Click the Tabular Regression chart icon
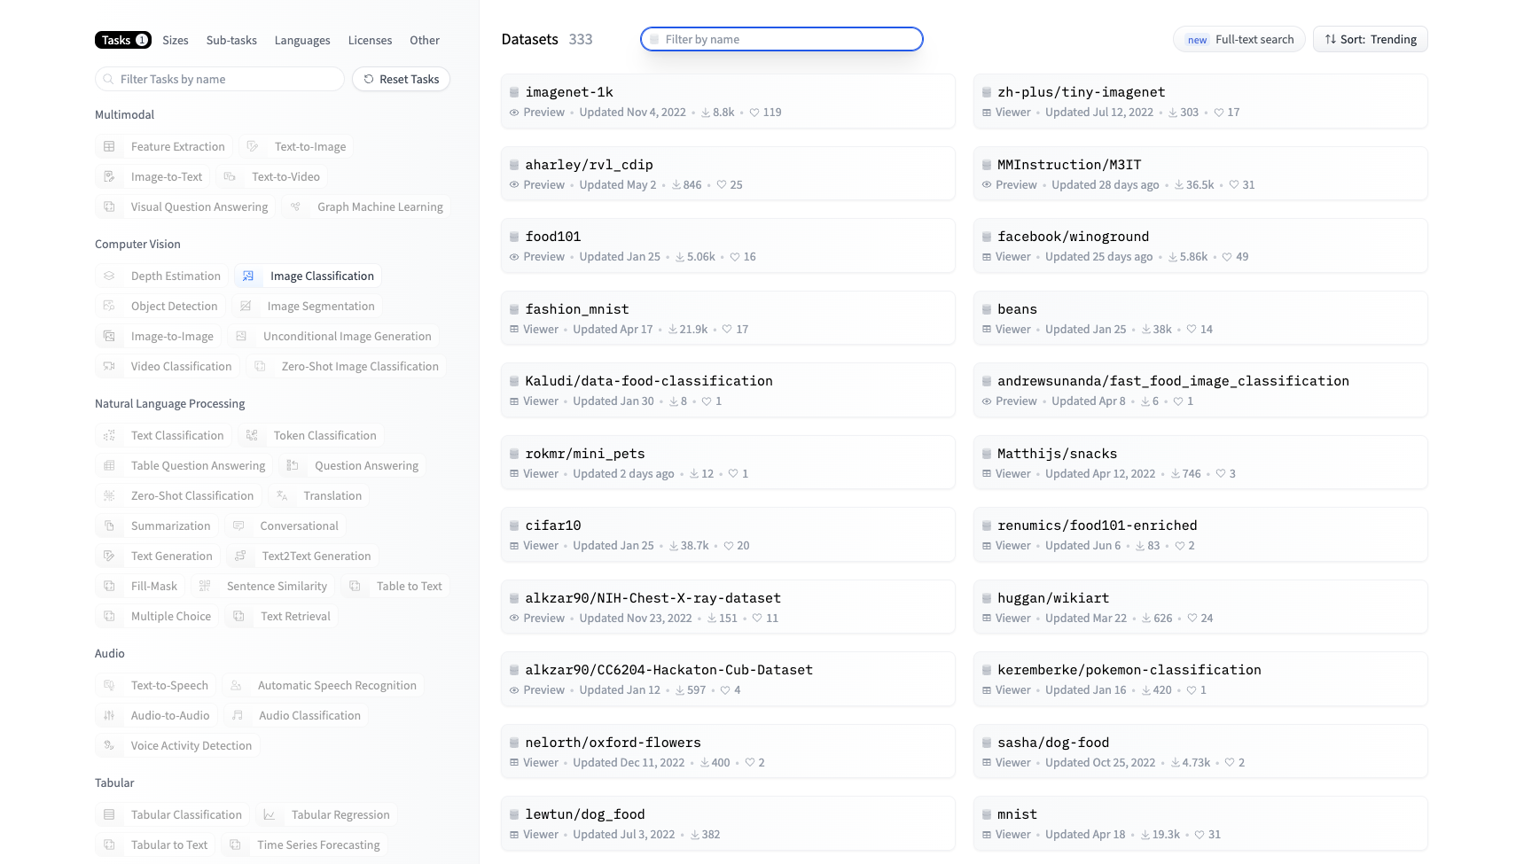1516x864 pixels. (270, 815)
